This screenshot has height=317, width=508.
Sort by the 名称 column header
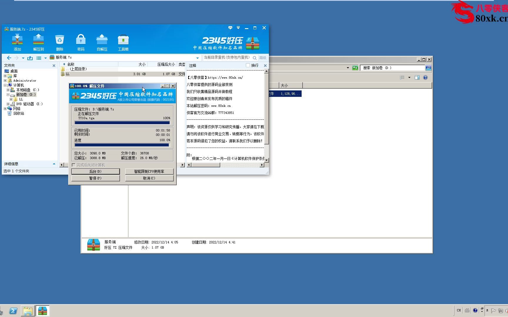89,64
